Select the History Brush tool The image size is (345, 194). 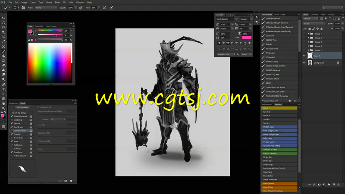(x=3, y=61)
